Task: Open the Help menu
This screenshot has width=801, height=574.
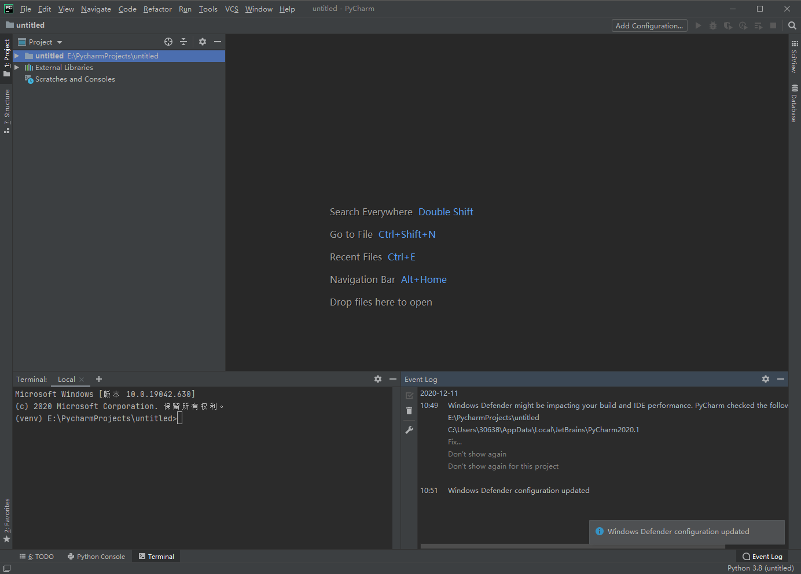Action: tap(287, 9)
